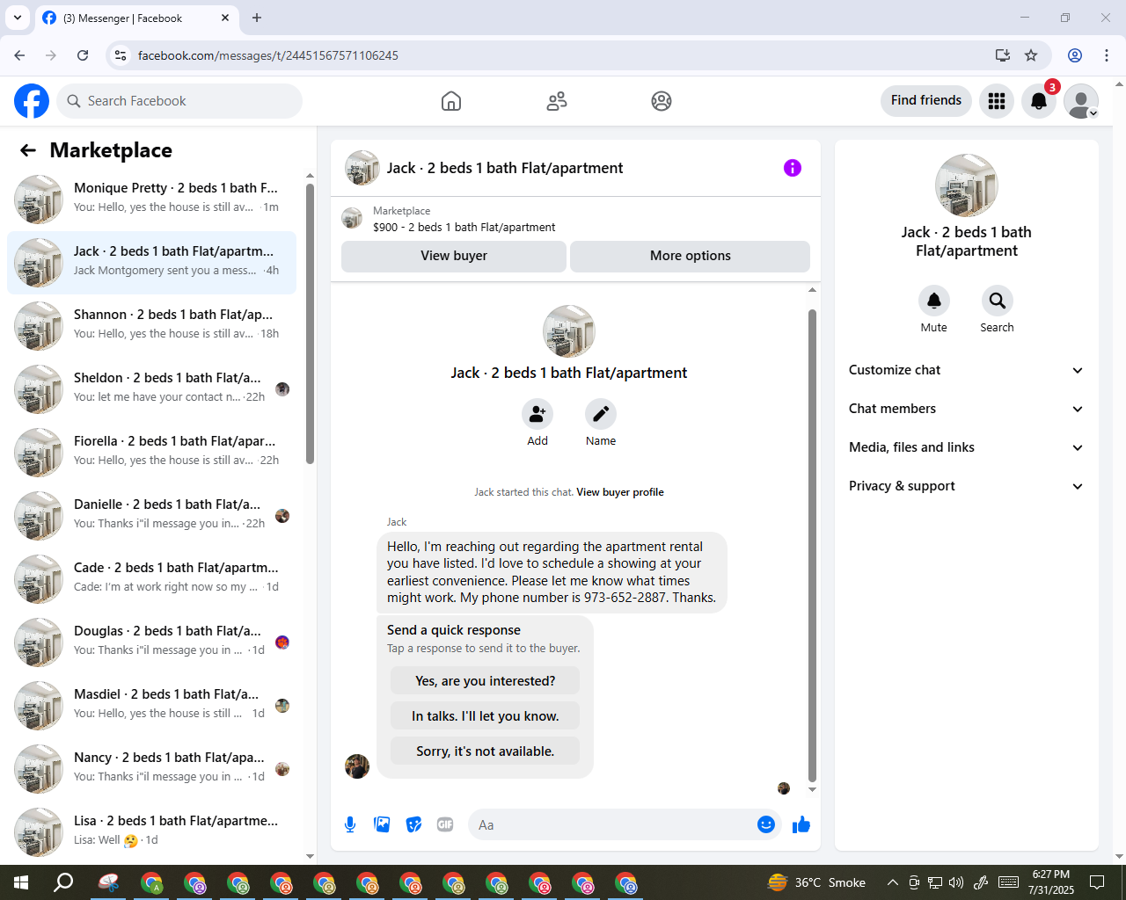Open Lisa conversation in list
Image resolution: width=1126 pixels, height=900 pixels.
pos(152,831)
